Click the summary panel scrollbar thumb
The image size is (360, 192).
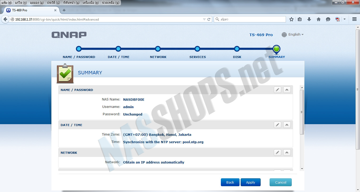pyautogui.click(x=302, y=112)
